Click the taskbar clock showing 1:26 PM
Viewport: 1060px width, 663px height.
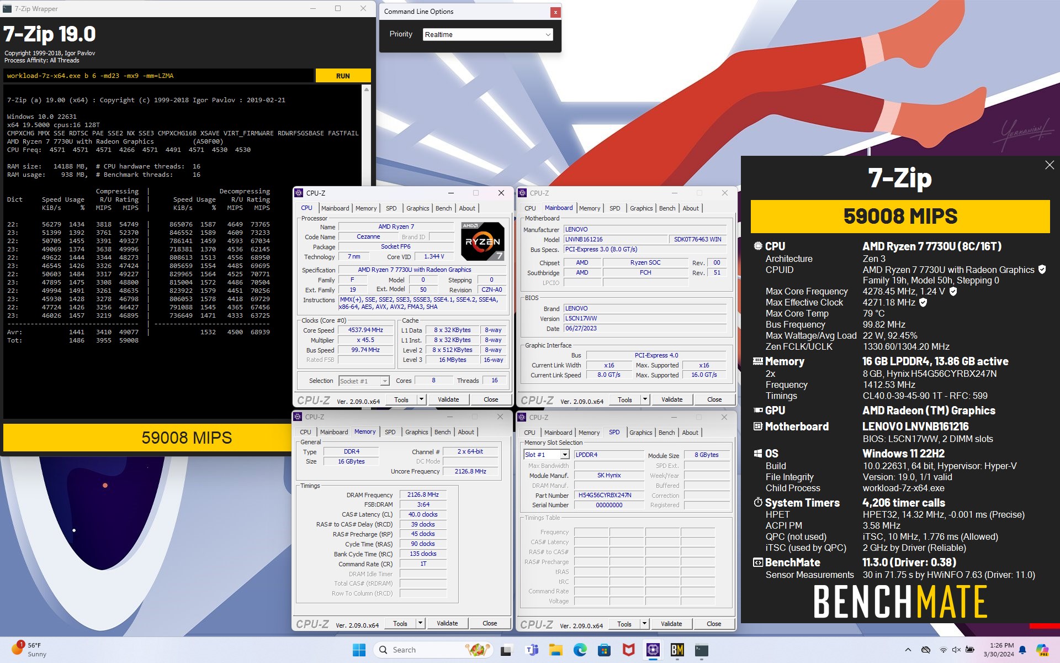pos(998,650)
